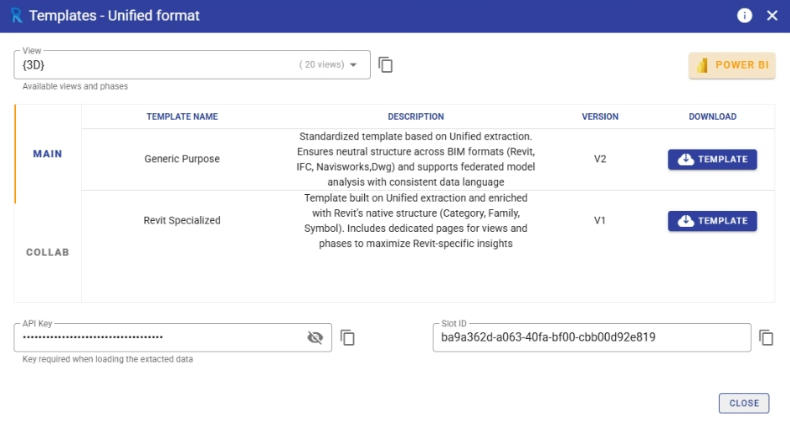
Task: Copy the selected view name
Action: coord(386,64)
